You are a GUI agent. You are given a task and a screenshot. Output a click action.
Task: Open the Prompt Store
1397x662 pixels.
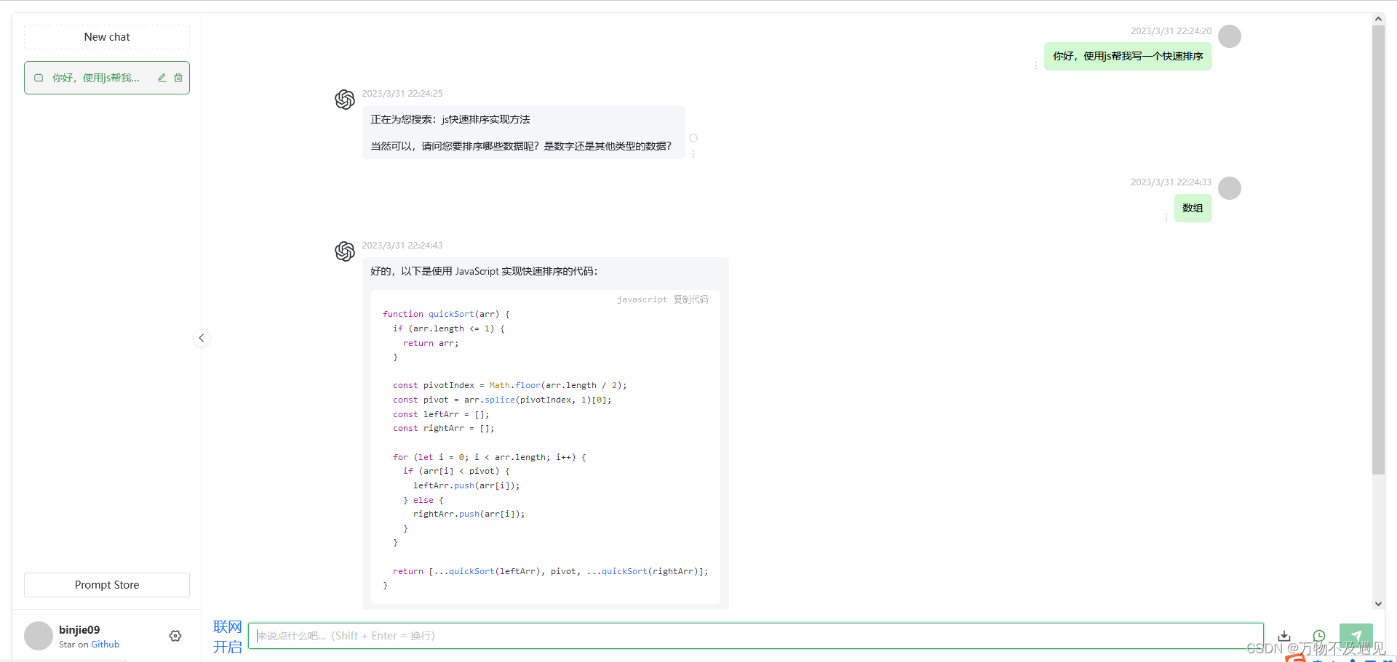tap(107, 585)
